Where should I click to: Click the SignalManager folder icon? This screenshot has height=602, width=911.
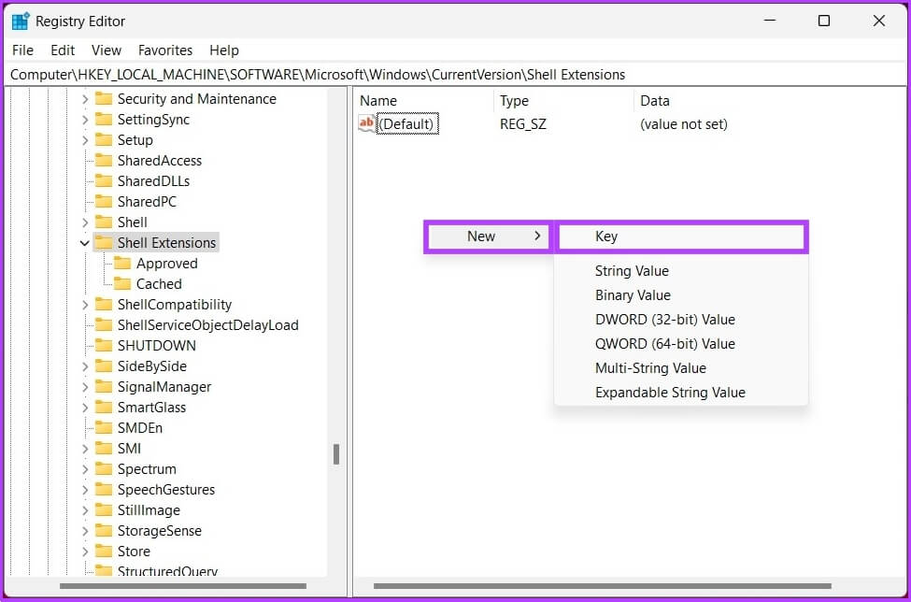click(x=104, y=387)
